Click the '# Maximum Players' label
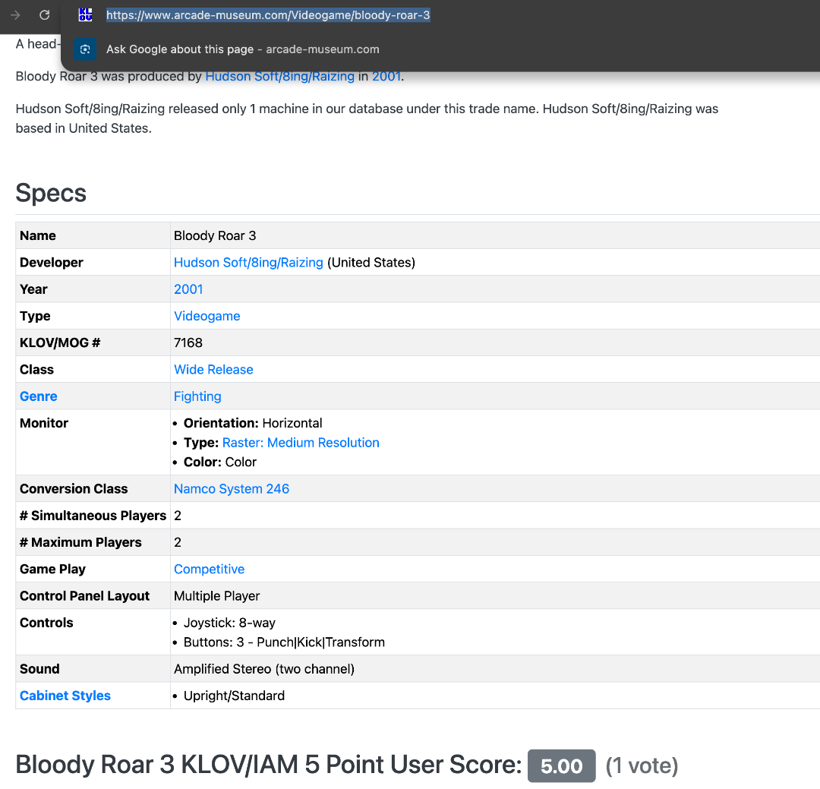The image size is (820, 789). click(80, 542)
